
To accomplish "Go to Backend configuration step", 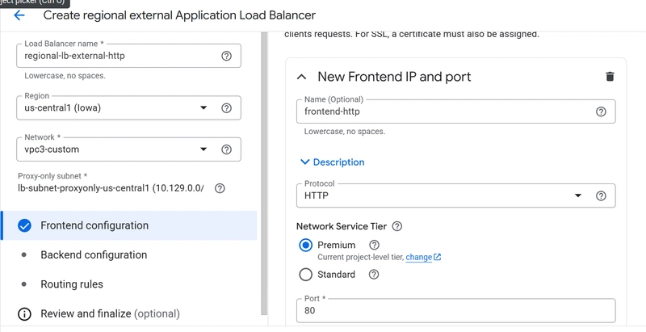I will click(94, 255).
